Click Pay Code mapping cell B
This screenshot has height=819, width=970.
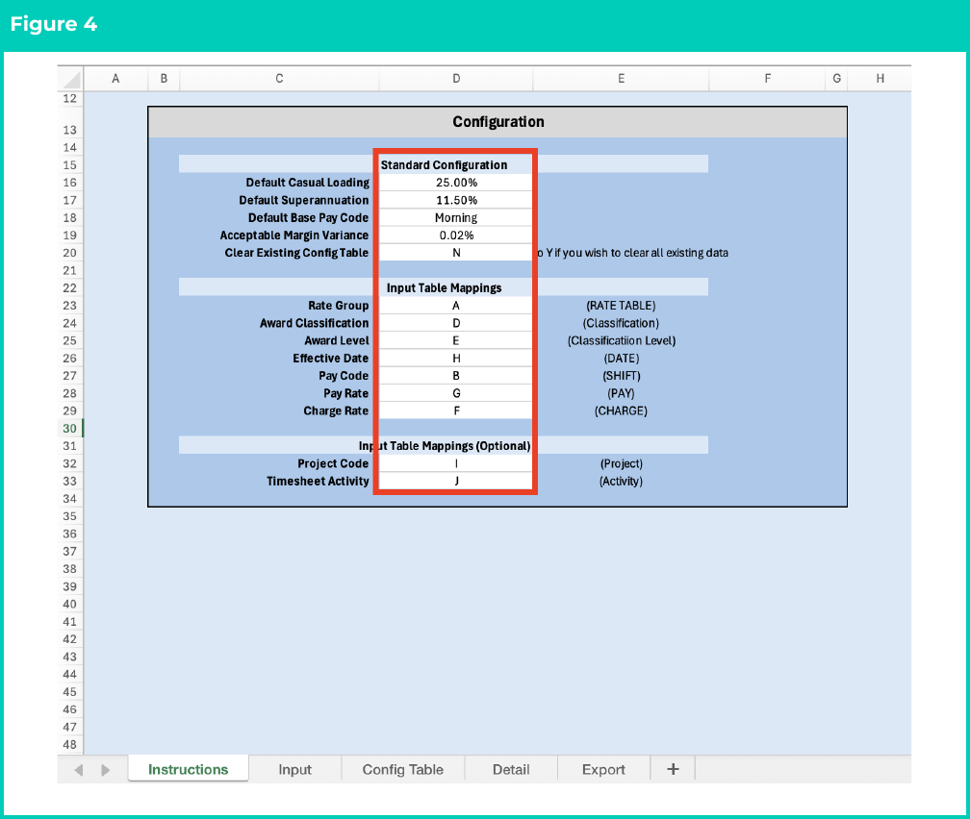click(456, 376)
